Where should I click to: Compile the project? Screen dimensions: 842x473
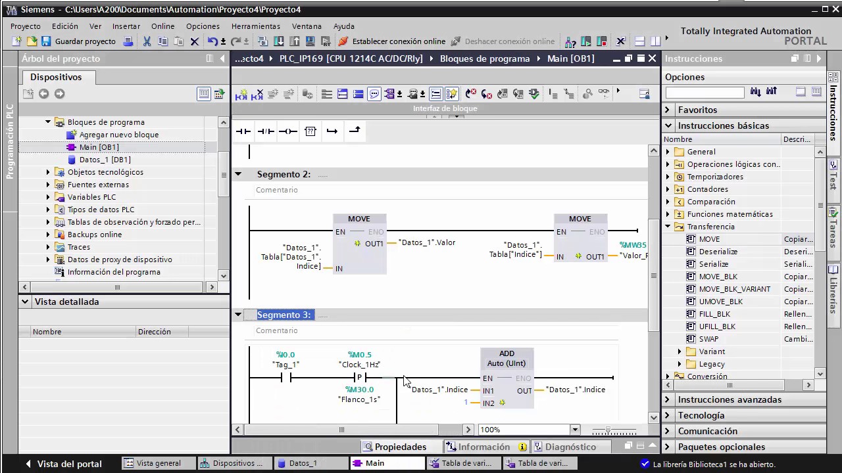(263, 41)
